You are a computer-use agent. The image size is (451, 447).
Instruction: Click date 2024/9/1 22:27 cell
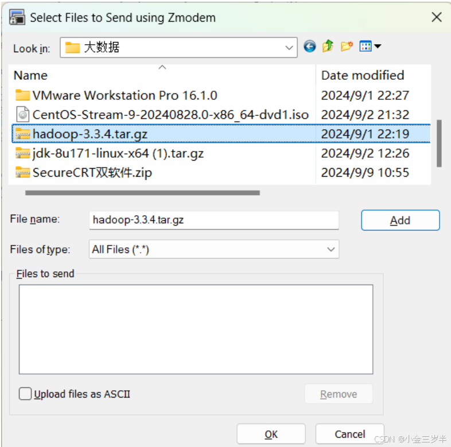click(x=365, y=95)
